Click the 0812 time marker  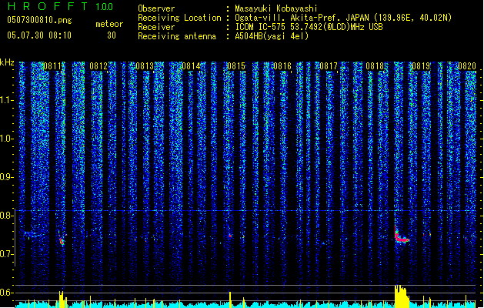98,66
